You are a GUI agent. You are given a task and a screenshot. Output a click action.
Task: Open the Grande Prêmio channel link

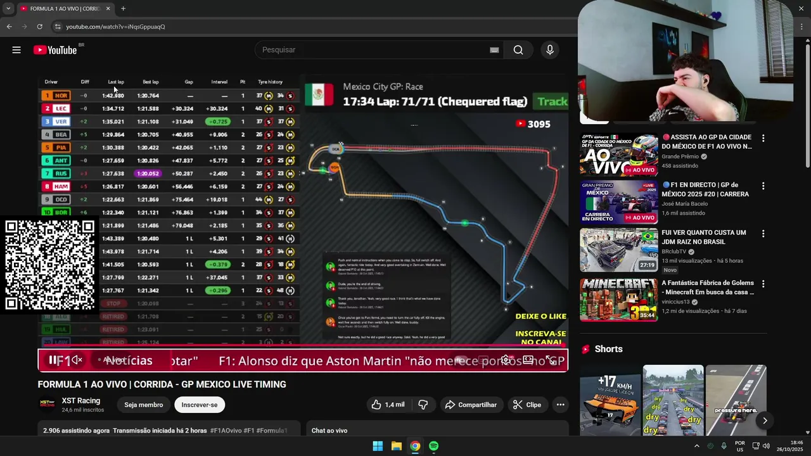coord(680,156)
